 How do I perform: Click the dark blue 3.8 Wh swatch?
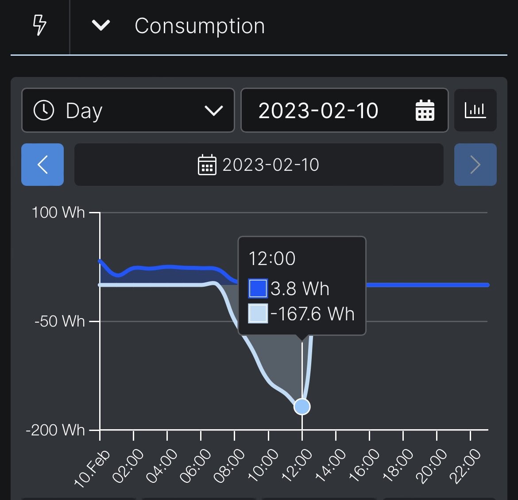click(x=258, y=288)
